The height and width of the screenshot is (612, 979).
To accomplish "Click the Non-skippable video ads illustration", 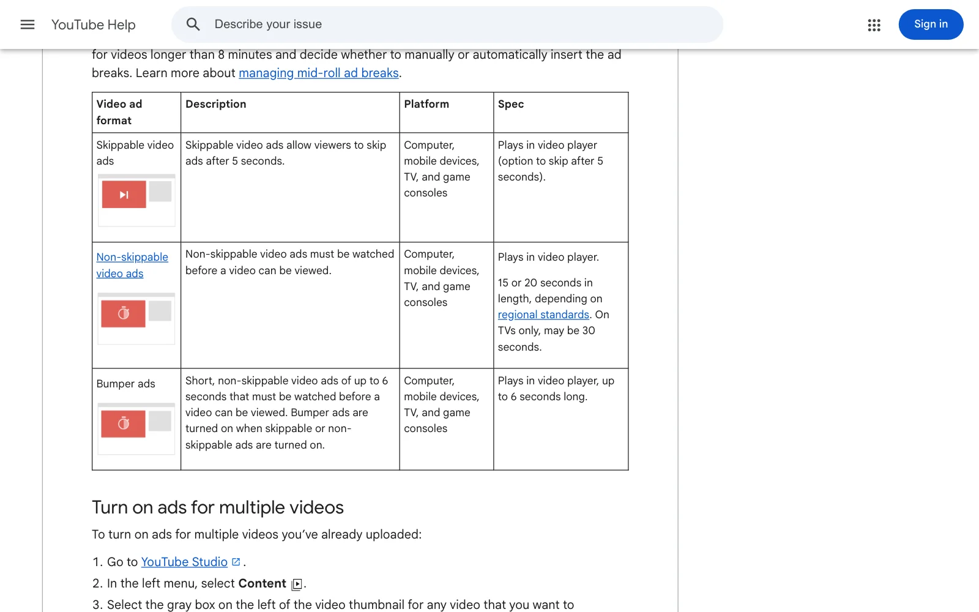I will [x=136, y=319].
